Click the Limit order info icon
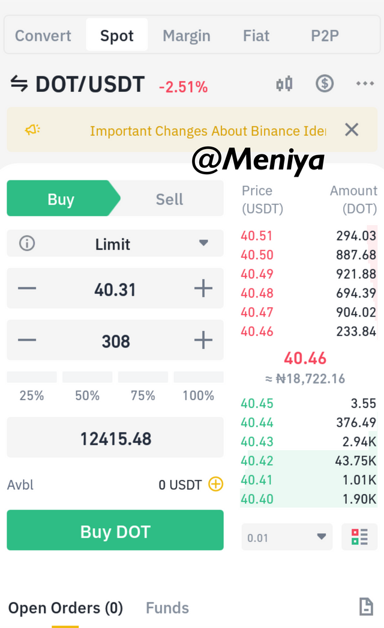Screen dimensions: 384x628 27,243
